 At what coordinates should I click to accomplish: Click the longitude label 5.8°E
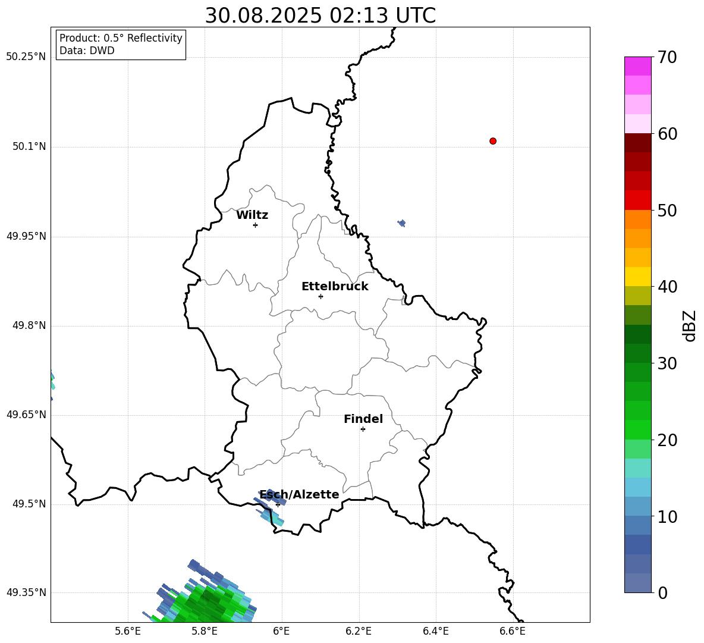[x=205, y=631]
